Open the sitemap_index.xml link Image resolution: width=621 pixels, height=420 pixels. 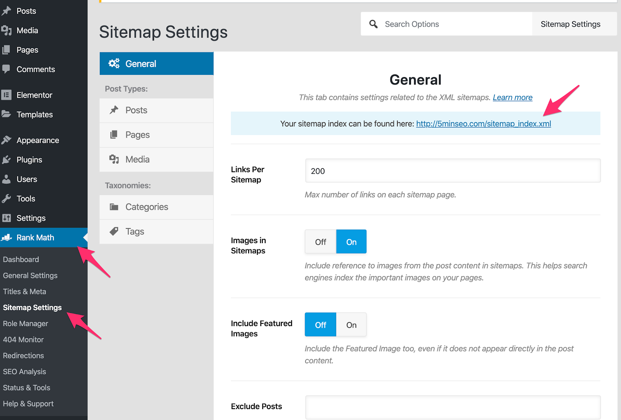tap(483, 124)
